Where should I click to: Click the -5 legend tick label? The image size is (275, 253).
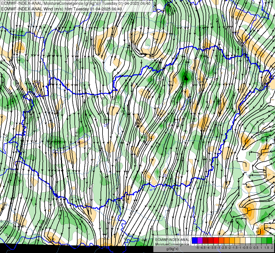197,248
